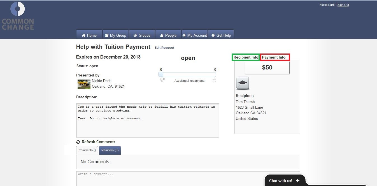Click the graduation cap category icon

(x=243, y=83)
